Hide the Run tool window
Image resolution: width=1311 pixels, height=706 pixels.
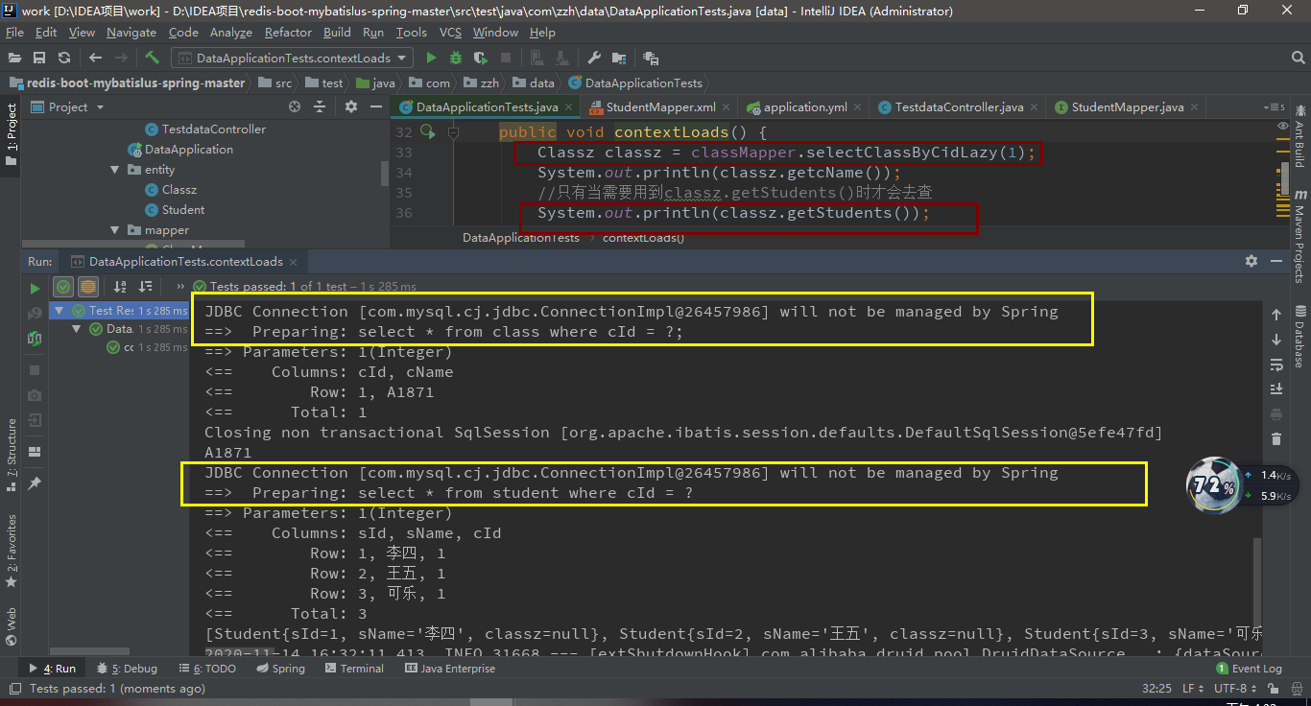click(x=1276, y=261)
